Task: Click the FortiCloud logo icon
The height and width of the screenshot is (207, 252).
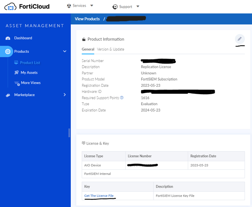Action: [x=10, y=7]
